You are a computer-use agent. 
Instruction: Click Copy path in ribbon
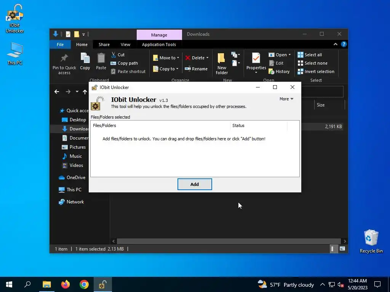click(124, 63)
